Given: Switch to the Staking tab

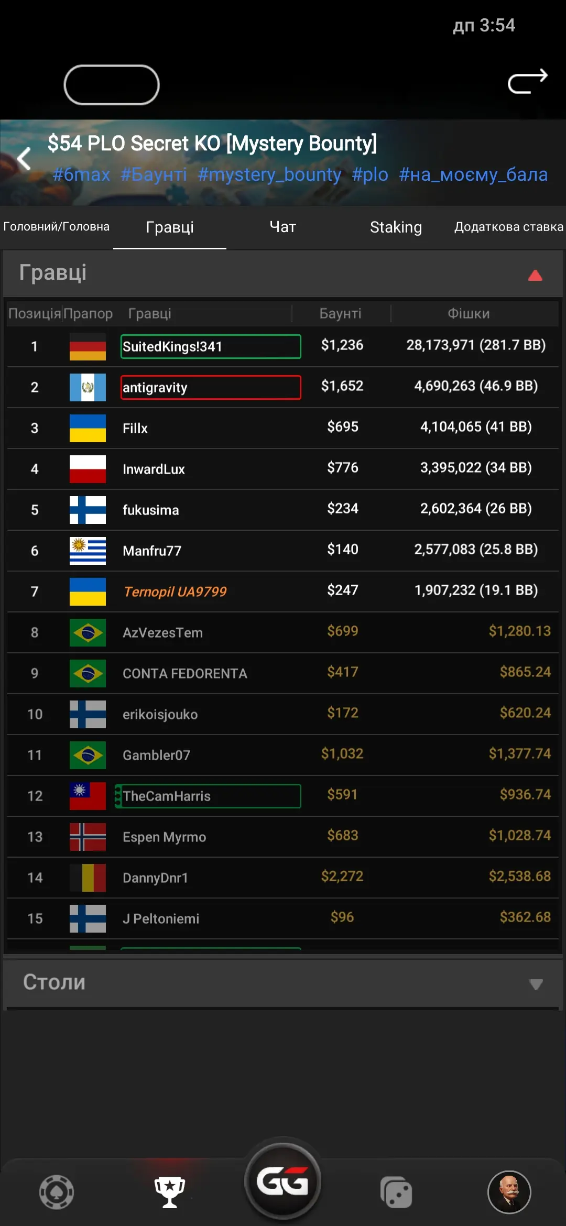Looking at the screenshot, I should [396, 227].
